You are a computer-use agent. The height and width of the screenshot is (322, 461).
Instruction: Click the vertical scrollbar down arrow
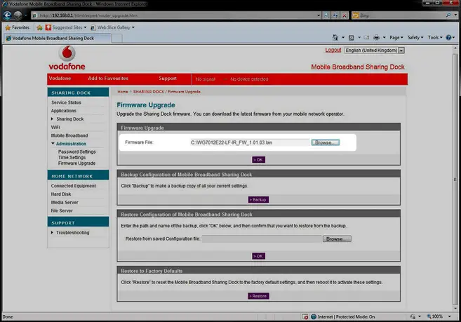coord(455,309)
